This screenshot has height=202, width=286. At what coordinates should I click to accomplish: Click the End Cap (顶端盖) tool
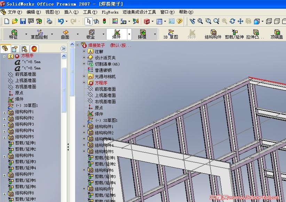(x=277, y=34)
